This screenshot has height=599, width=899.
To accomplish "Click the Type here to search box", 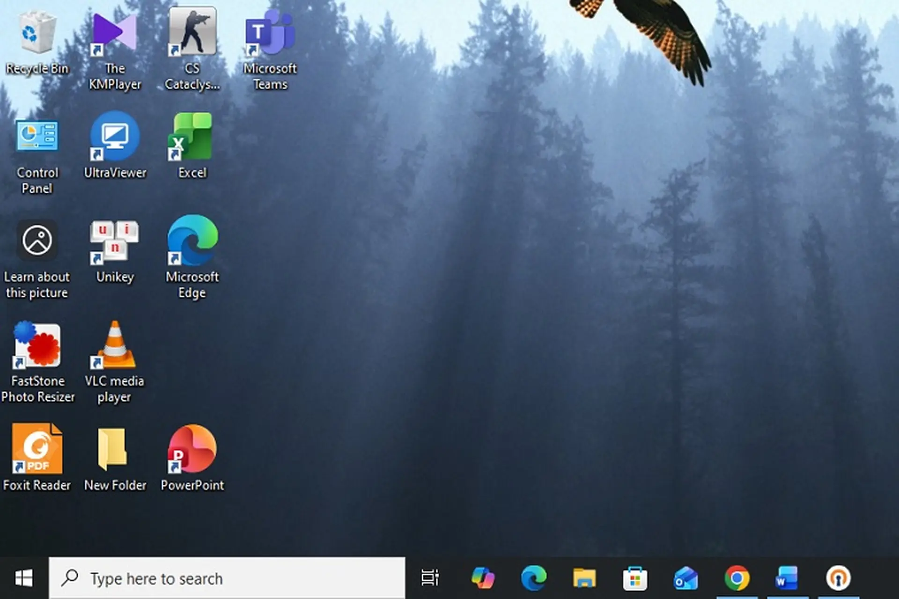I will click(227, 578).
